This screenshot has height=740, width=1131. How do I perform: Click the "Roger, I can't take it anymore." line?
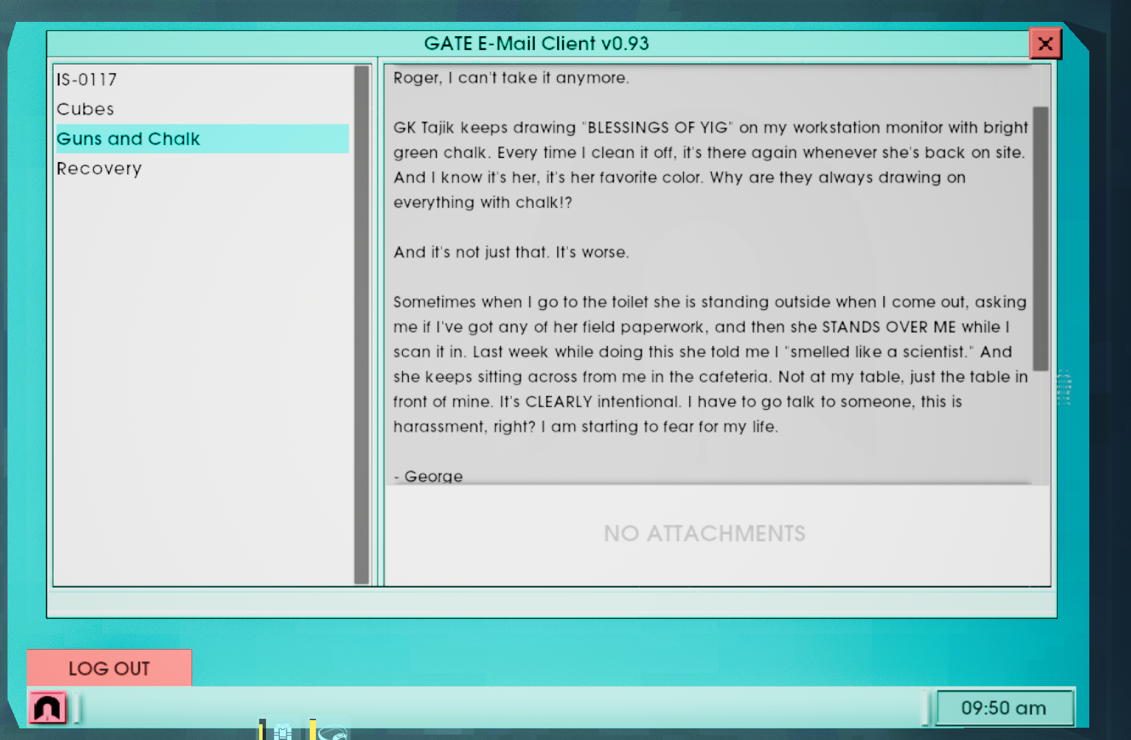coord(511,78)
